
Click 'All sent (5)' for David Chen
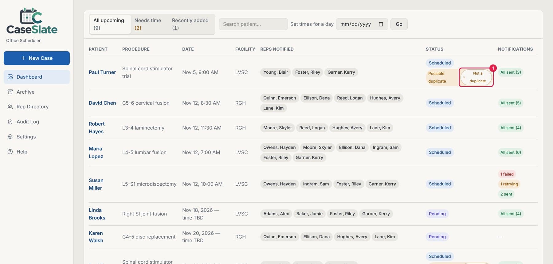pos(511,103)
